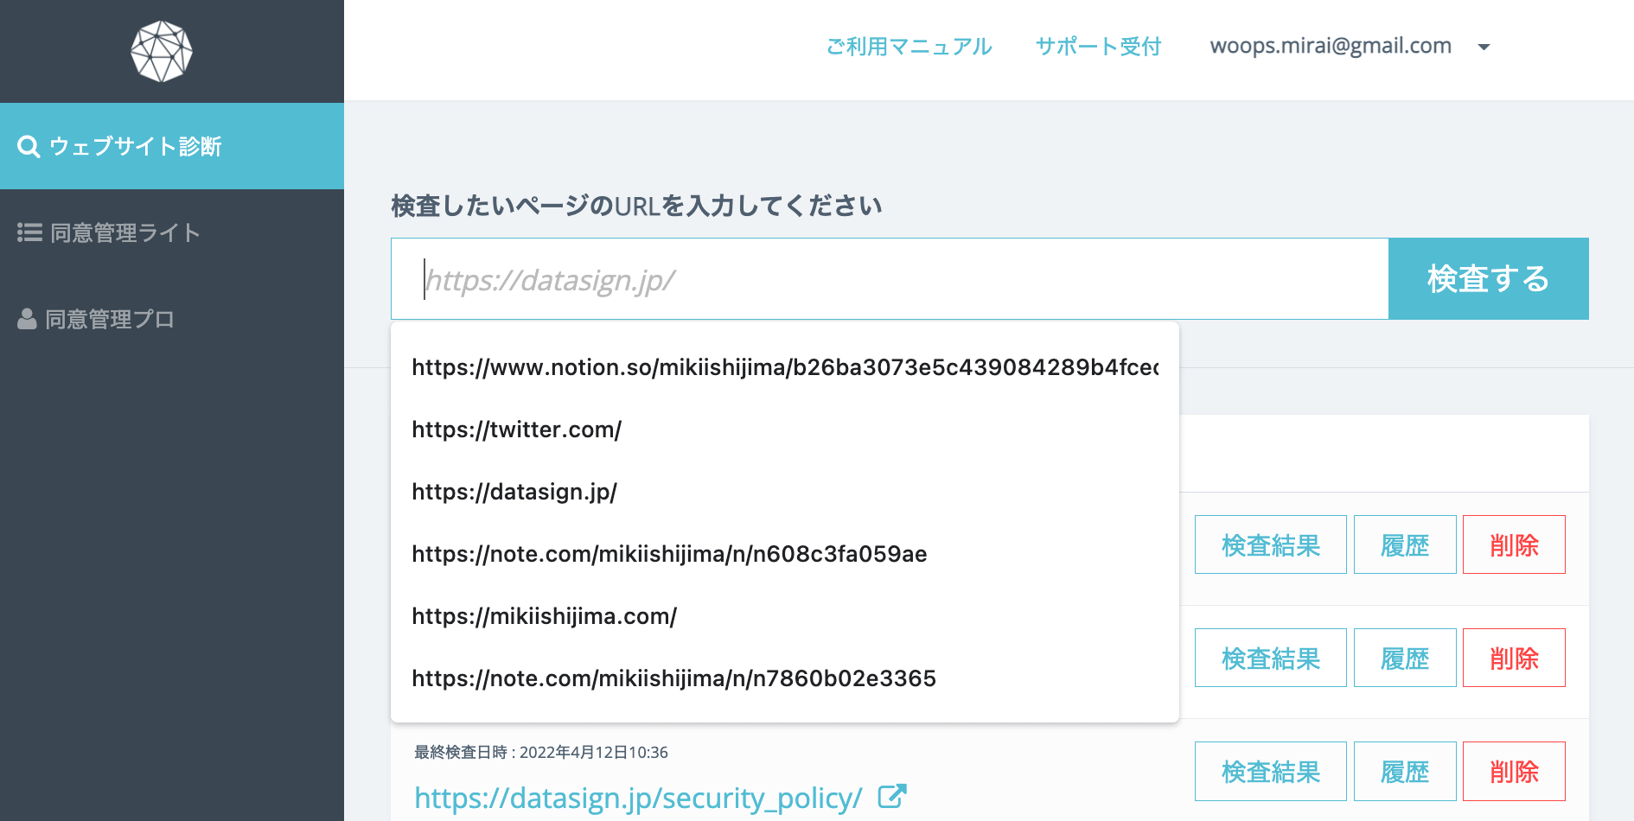
Task: Click the 検査する button
Action: click(1488, 278)
